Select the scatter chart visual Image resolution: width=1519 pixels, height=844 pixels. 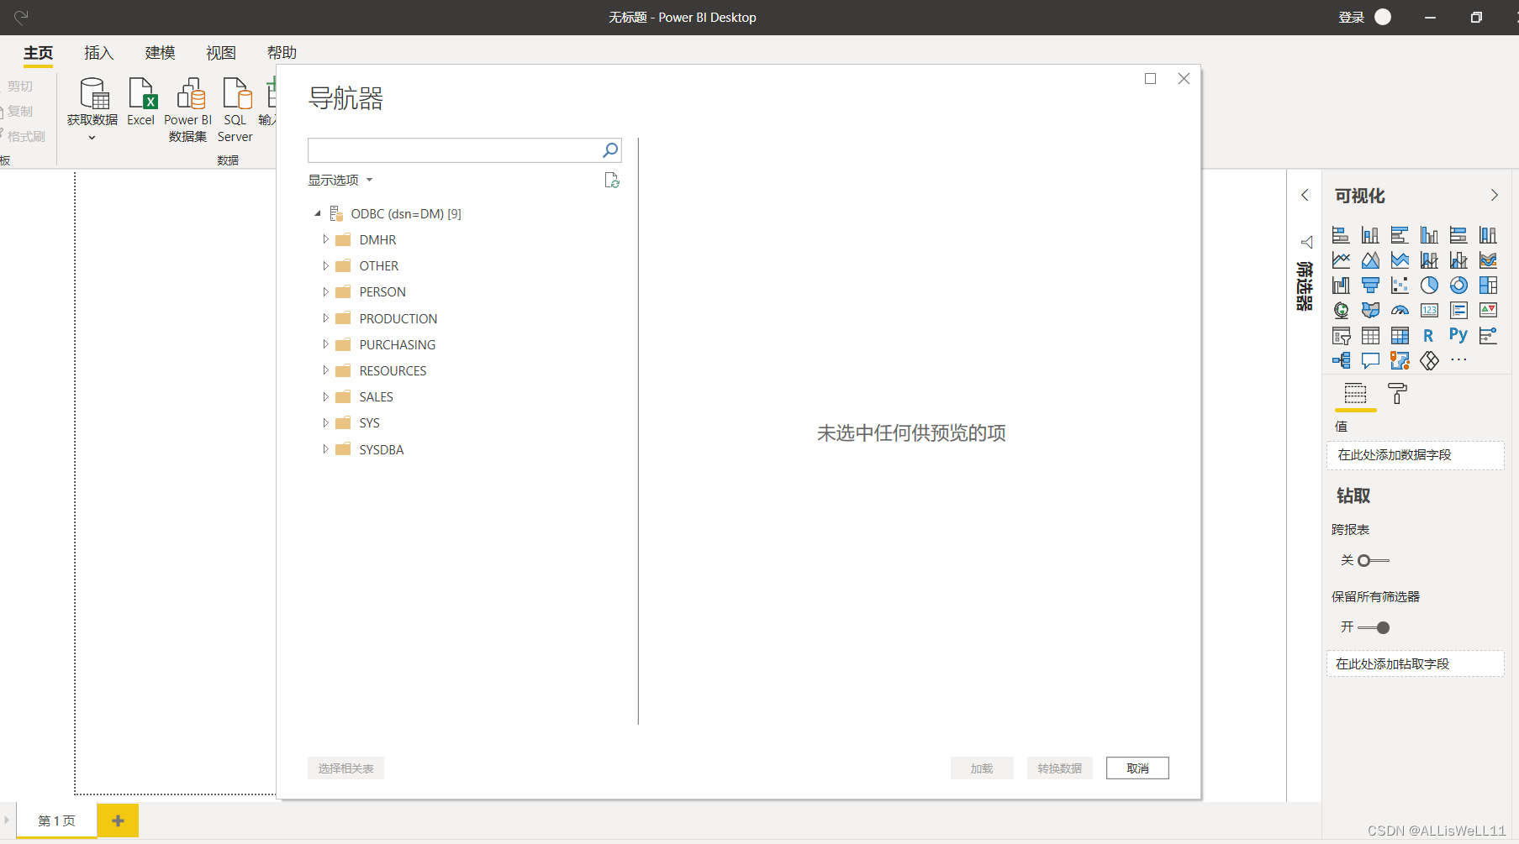click(1400, 286)
